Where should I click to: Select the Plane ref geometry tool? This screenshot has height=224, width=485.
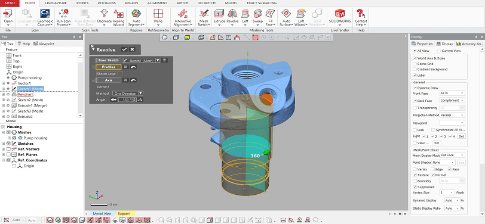158,17
